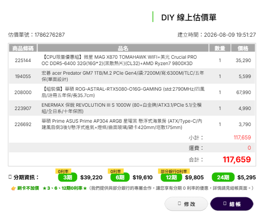Click the 修改 modify button
The width and height of the screenshot is (264, 219).
tap(186, 204)
